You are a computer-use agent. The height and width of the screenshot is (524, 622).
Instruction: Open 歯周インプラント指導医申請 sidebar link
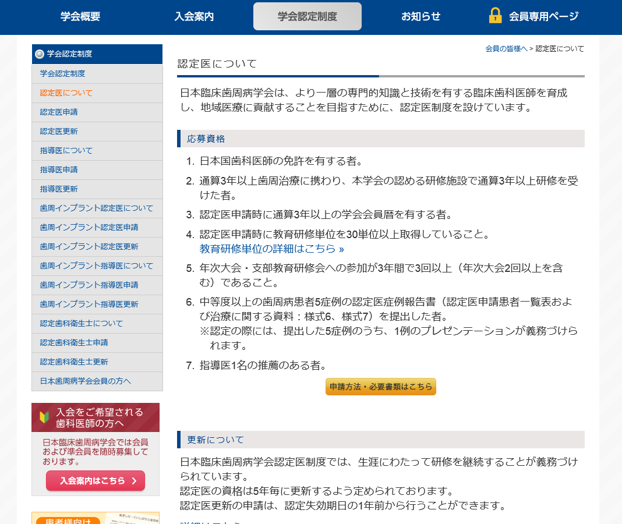coord(89,285)
